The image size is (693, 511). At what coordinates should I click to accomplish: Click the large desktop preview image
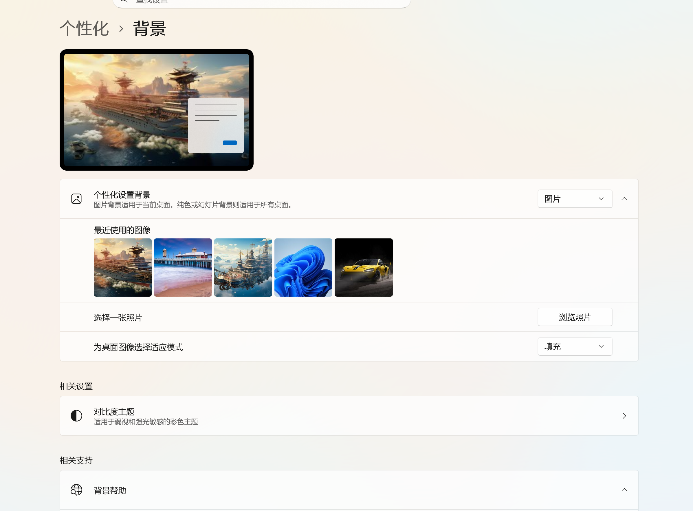156,110
